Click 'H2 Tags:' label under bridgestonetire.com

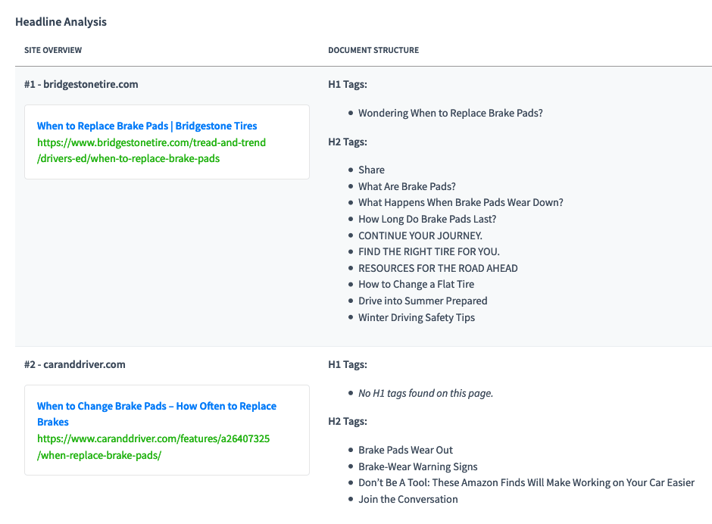[348, 142]
